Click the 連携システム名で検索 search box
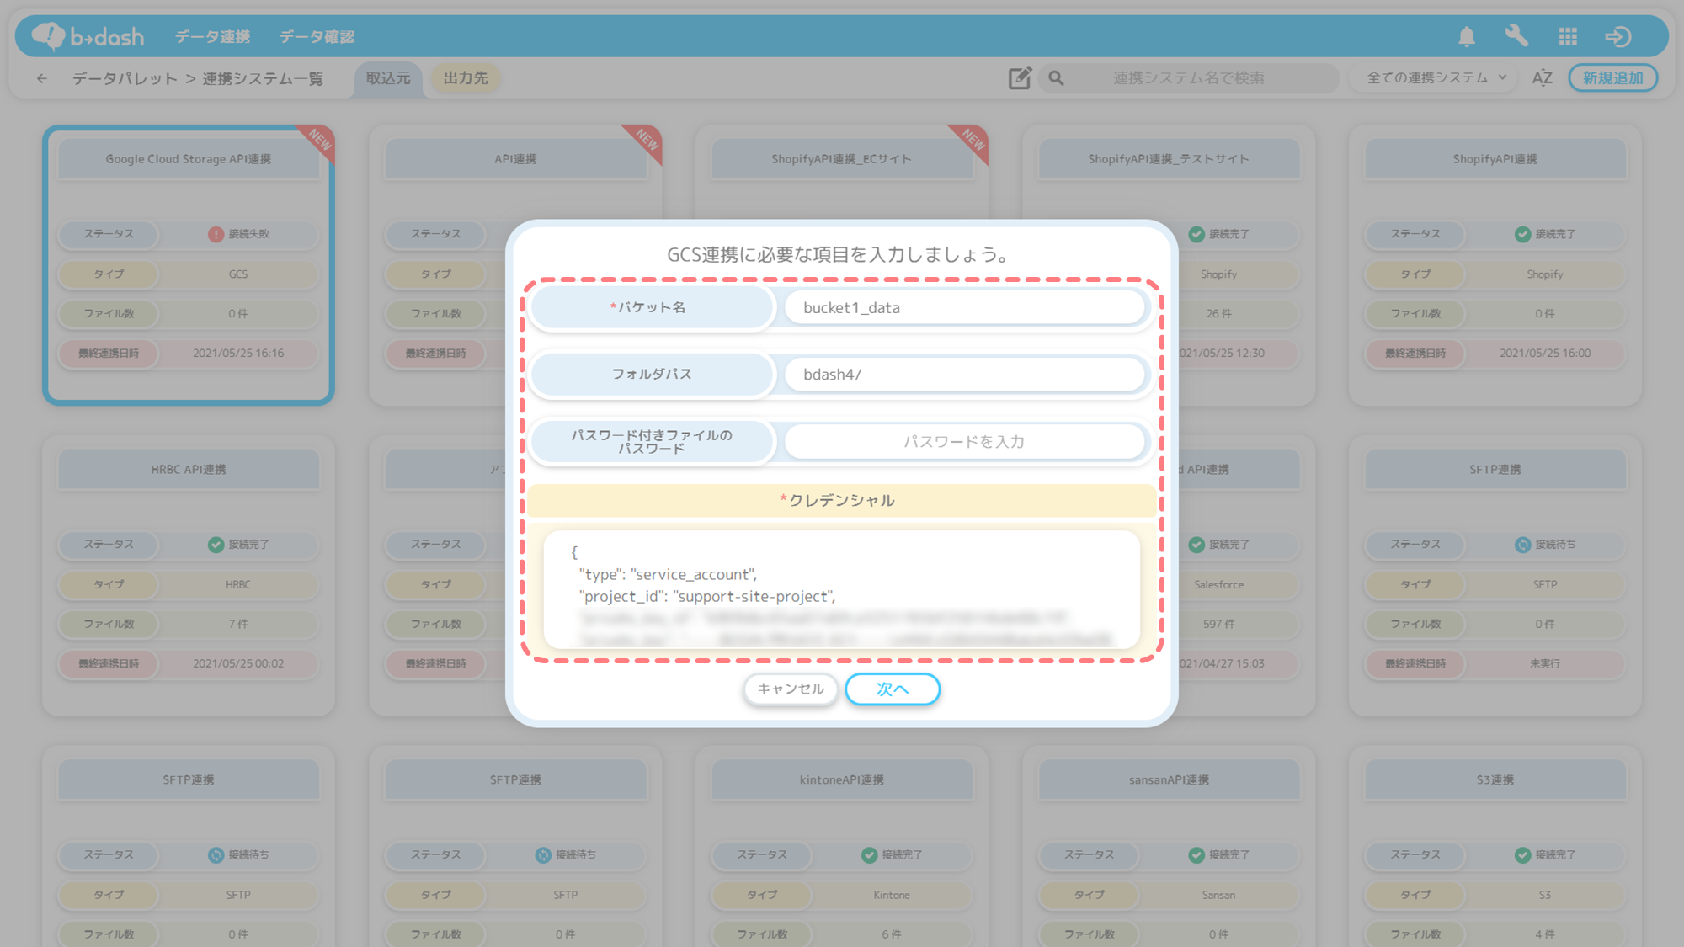The height and width of the screenshot is (947, 1684). [1188, 77]
